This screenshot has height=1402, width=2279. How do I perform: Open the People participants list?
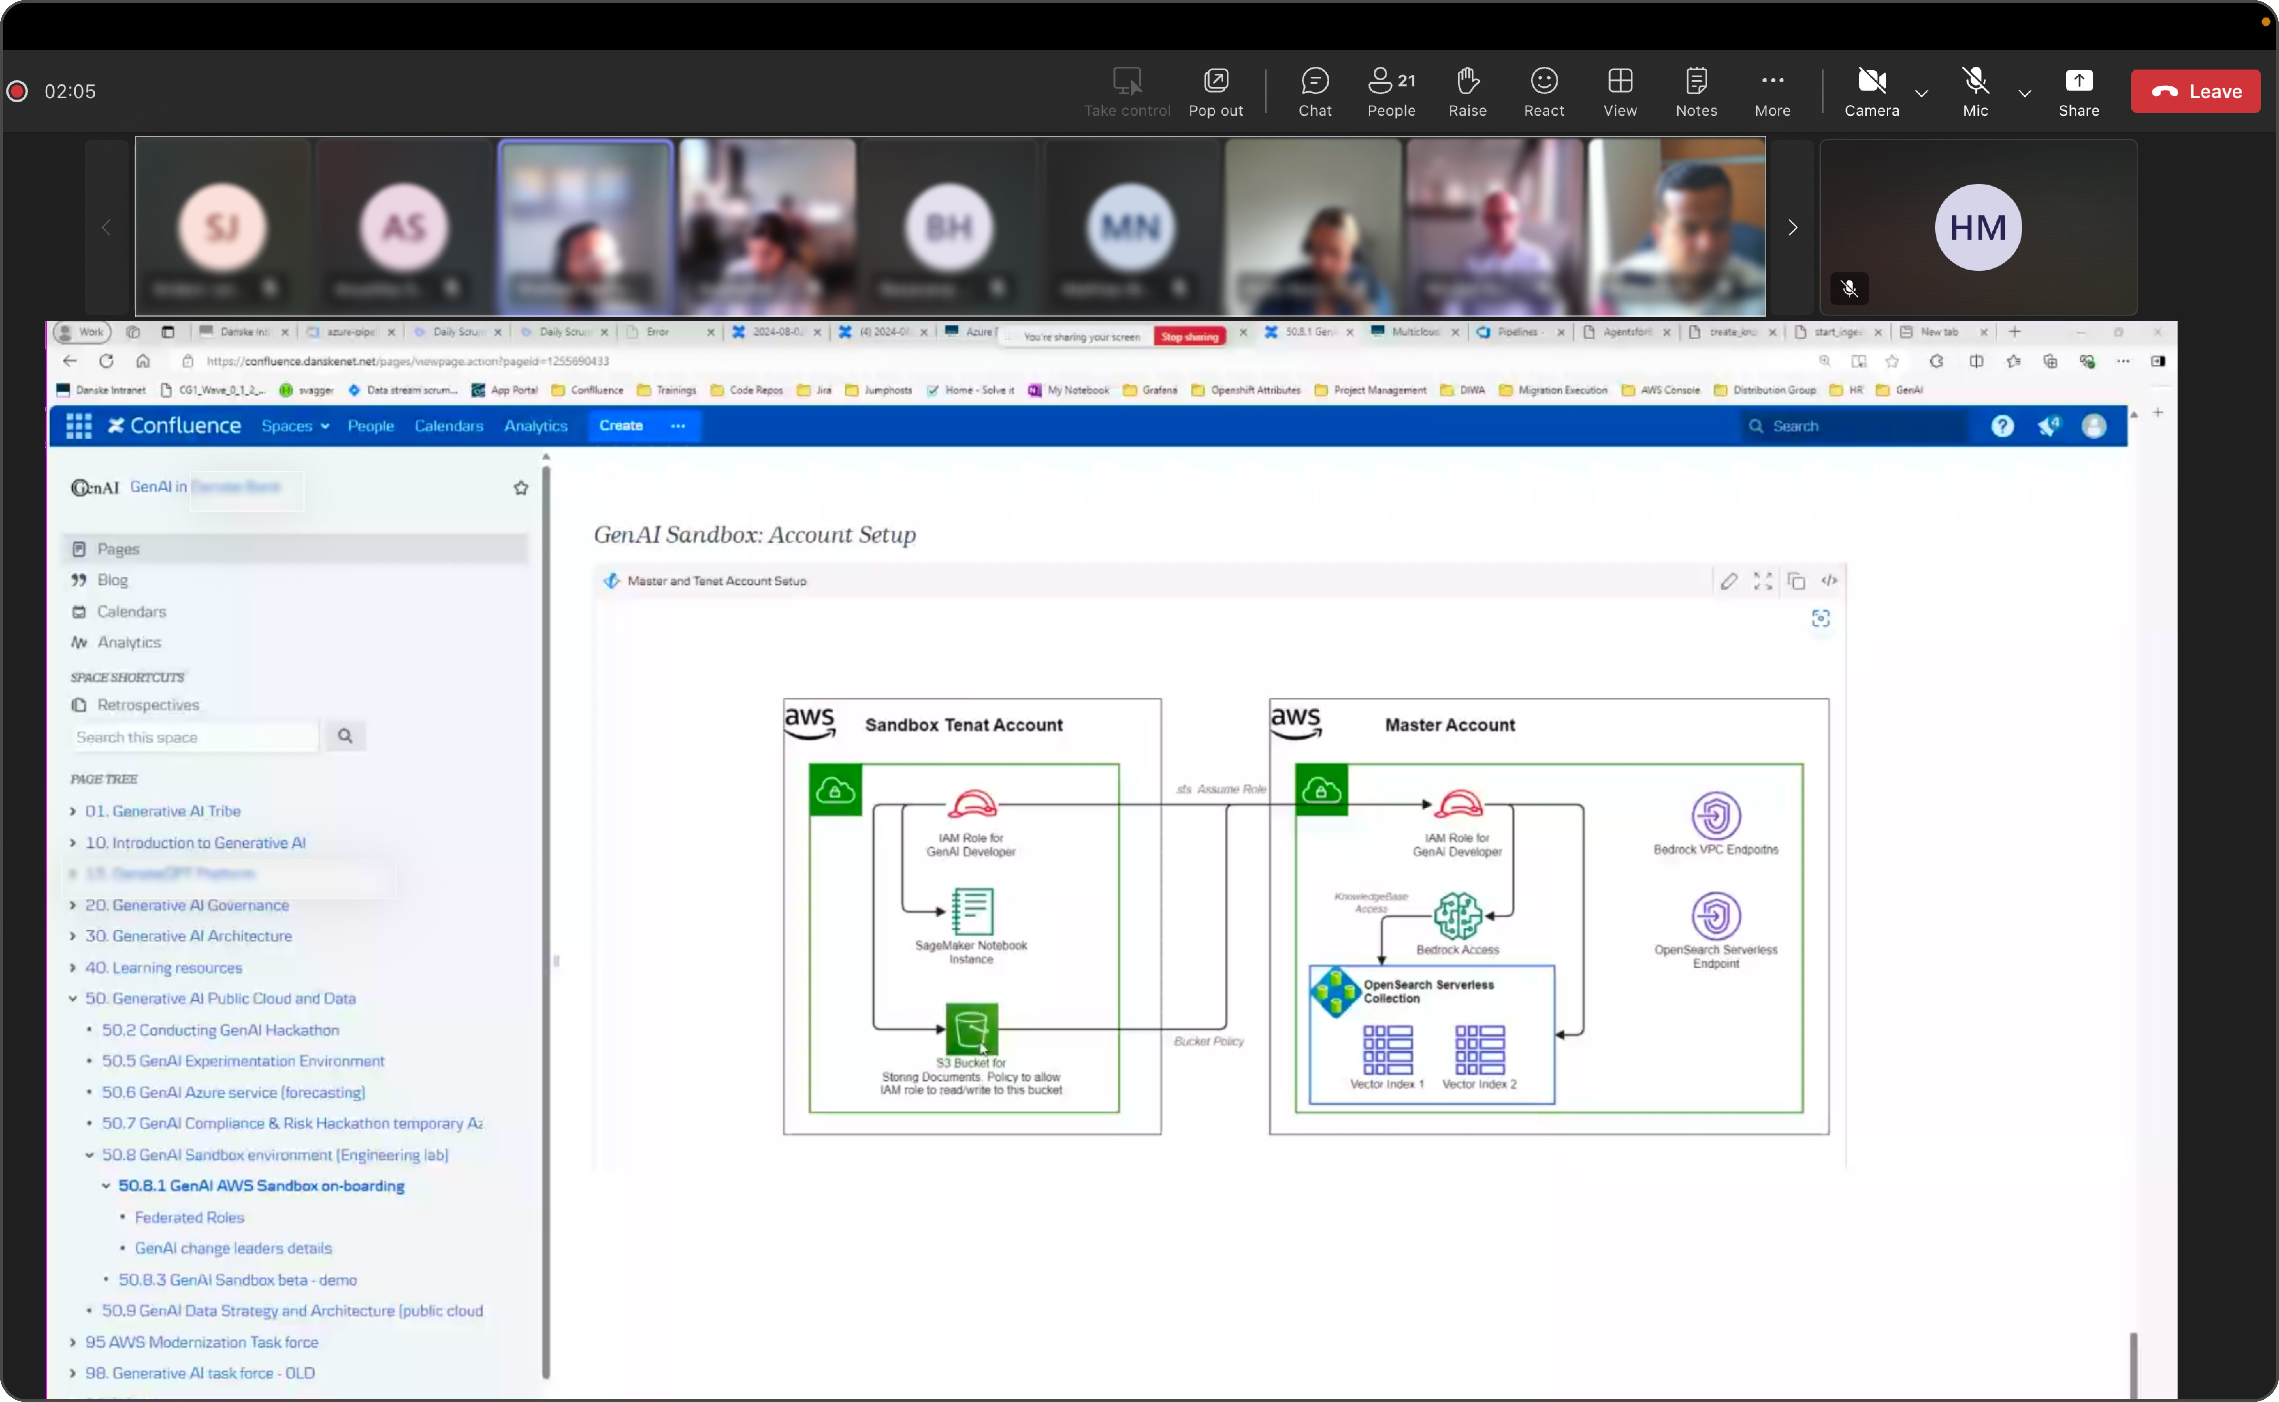click(x=1391, y=91)
